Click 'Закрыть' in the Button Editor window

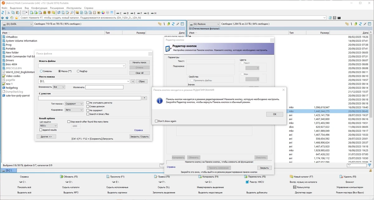pyautogui.click(x=264, y=168)
